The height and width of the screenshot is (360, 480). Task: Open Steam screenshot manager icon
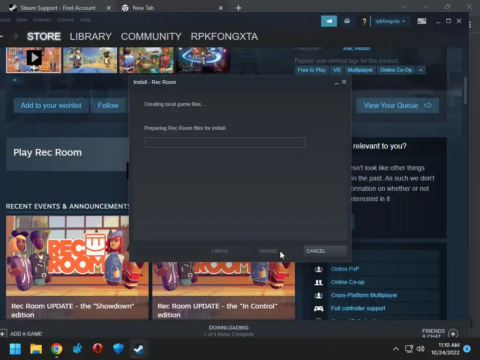tap(421, 21)
